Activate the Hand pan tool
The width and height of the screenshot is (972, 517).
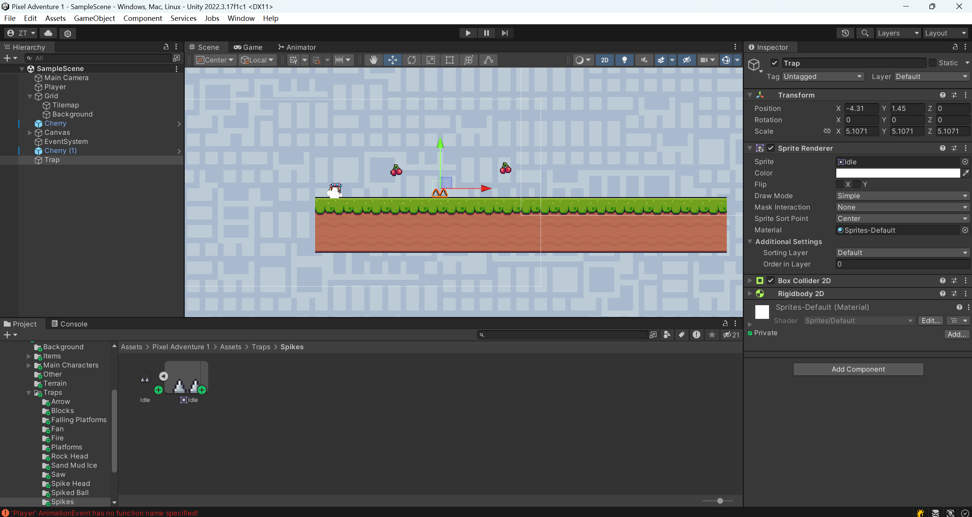point(373,60)
